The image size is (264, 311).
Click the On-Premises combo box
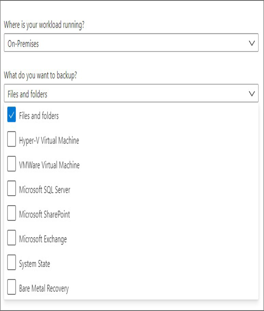[131, 43]
